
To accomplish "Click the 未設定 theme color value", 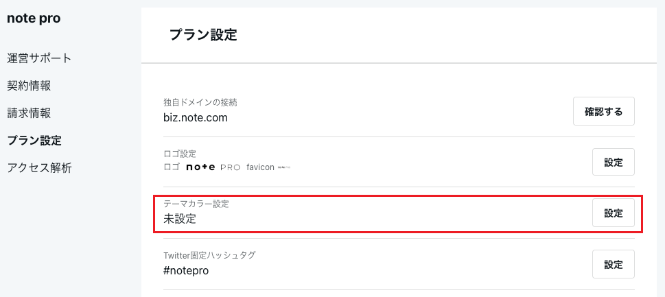I will click(x=179, y=219).
